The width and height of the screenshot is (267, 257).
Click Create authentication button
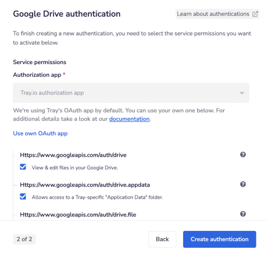pyautogui.click(x=219, y=239)
